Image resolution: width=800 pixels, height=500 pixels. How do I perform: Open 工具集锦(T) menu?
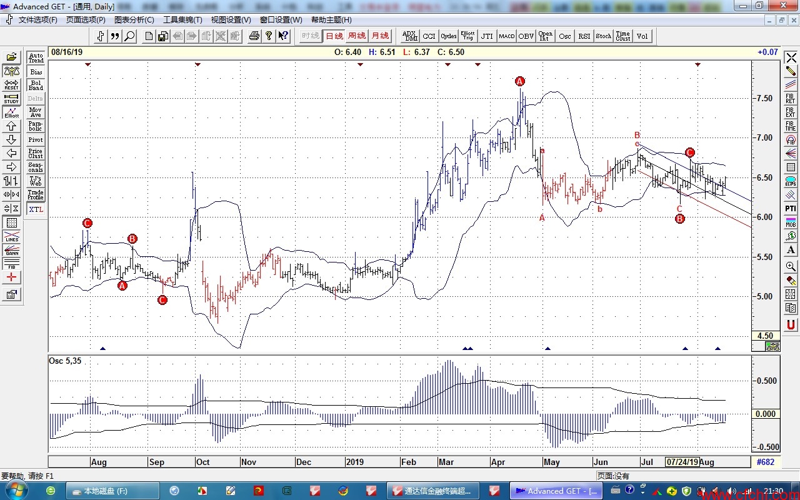point(182,20)
